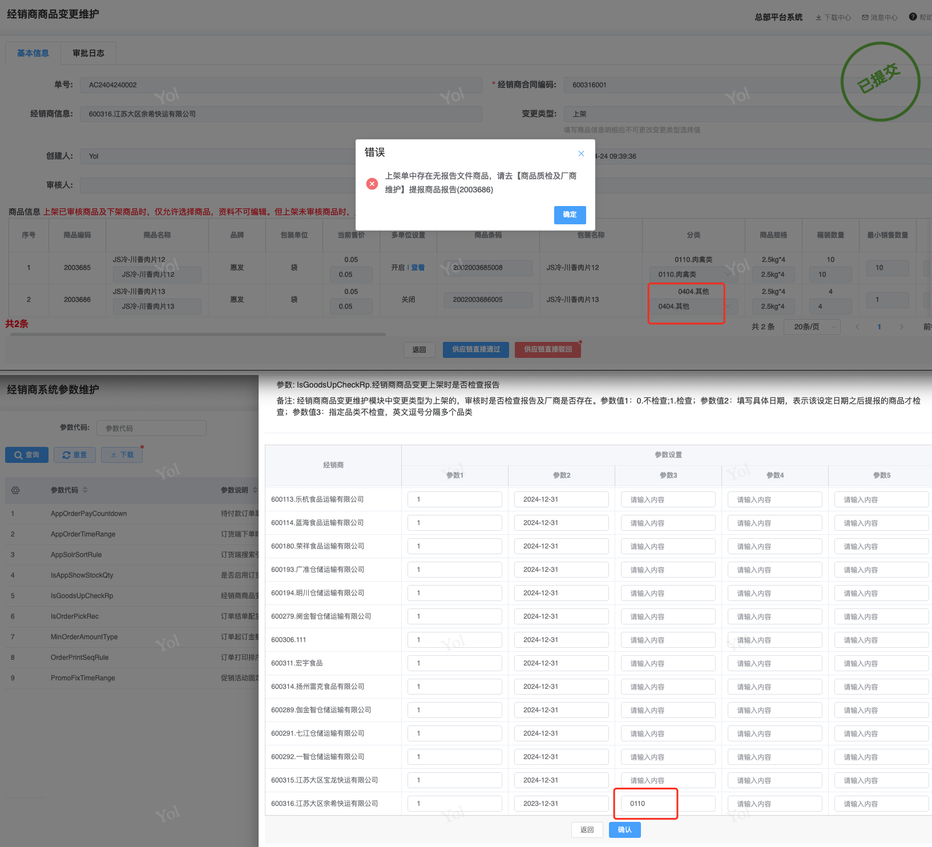Image resolution: width=932 pixels, height=847 pixels.
Task: Select the 基本信息 tab
Action: pyautogui.click(x=33, y=53)
